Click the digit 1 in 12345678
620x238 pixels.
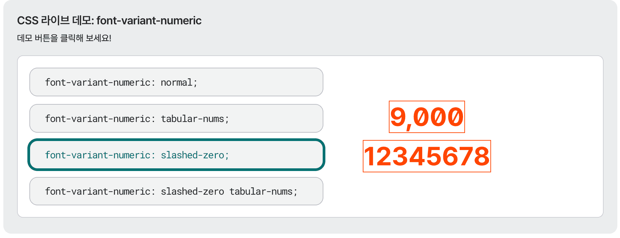(370, 156)
